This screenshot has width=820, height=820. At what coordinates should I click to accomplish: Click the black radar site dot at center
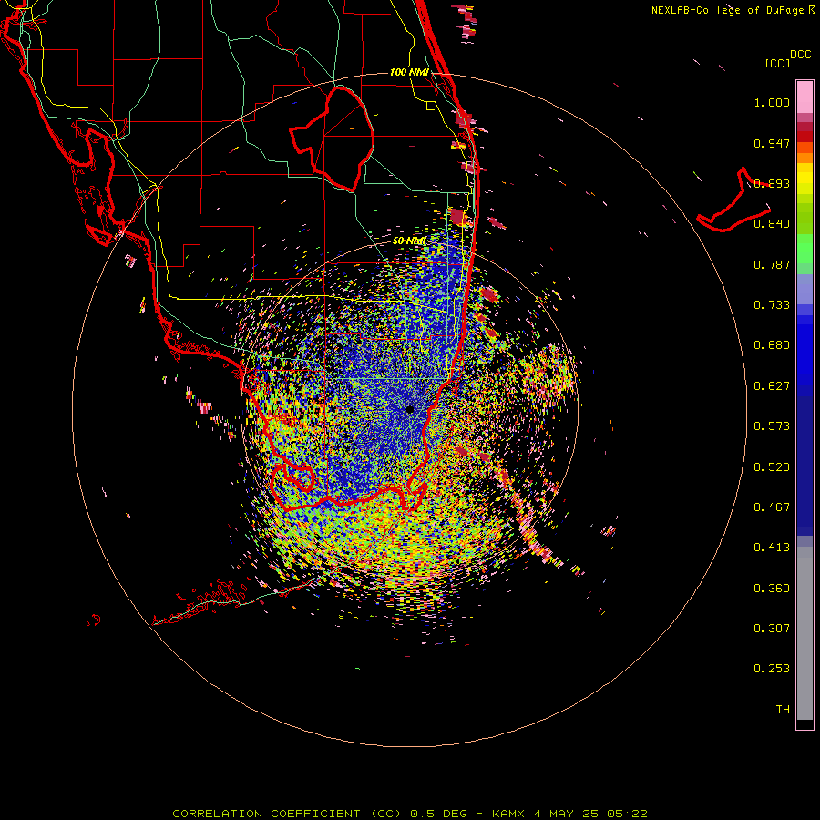(410, 409)
